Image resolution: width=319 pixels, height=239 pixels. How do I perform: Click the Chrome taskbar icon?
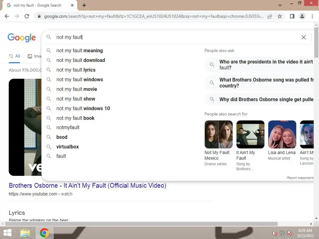[x=45, y=233]
